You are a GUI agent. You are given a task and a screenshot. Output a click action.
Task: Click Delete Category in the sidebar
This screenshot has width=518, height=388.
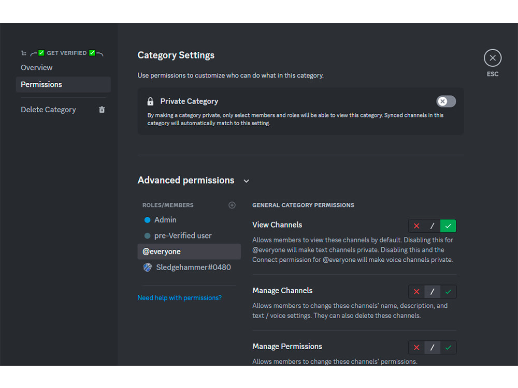pyautogui.click(x=48, y=109)
